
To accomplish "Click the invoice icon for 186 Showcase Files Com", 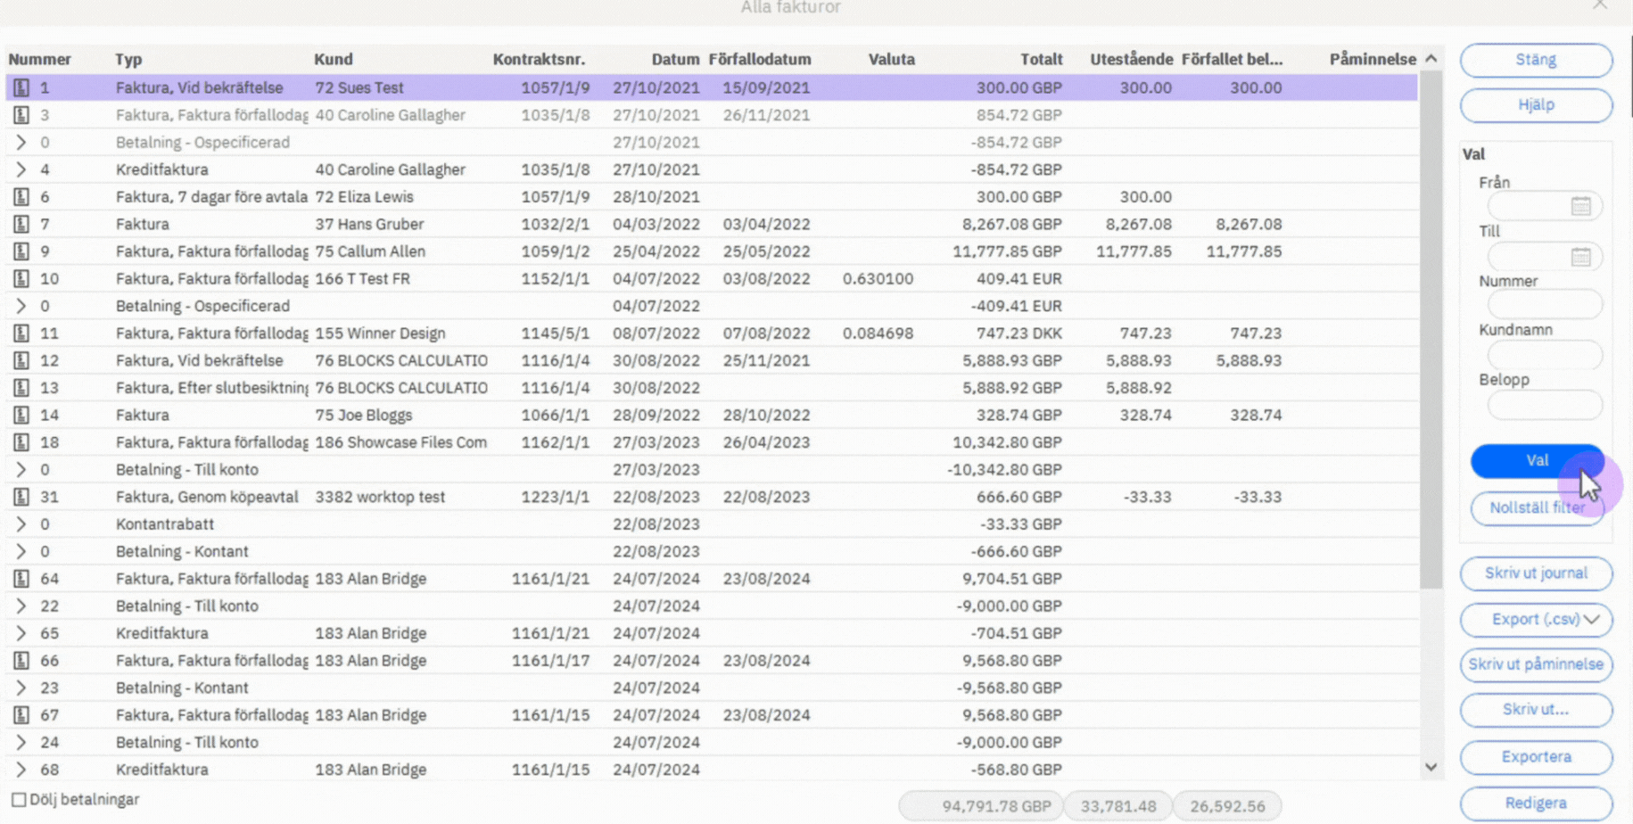I will tap(22, 441).
